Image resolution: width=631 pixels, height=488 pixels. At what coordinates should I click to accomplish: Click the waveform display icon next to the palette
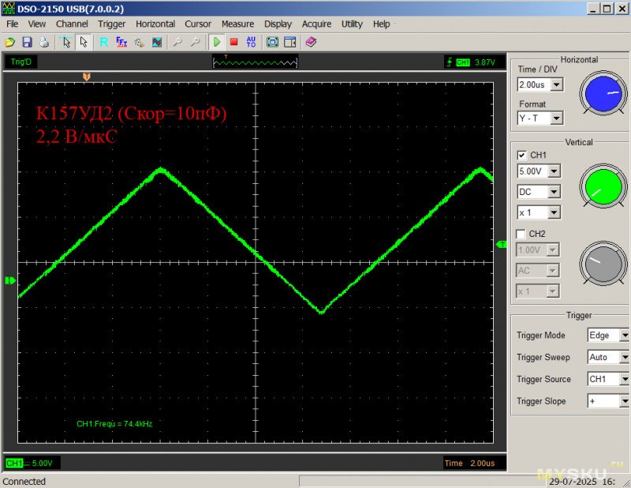click(157, 42)
